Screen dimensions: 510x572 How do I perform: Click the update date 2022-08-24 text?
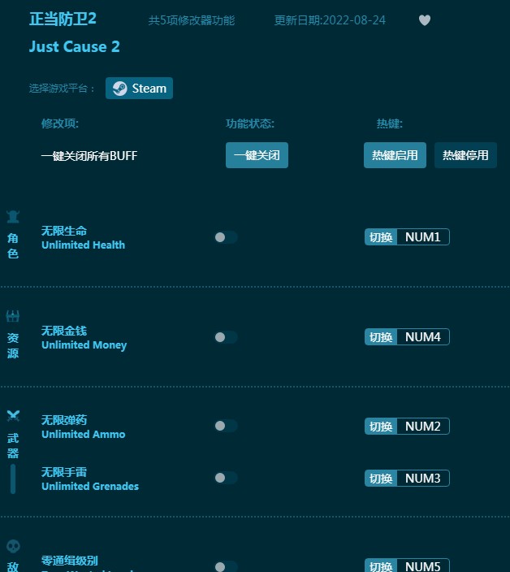[x=330, y=20]
